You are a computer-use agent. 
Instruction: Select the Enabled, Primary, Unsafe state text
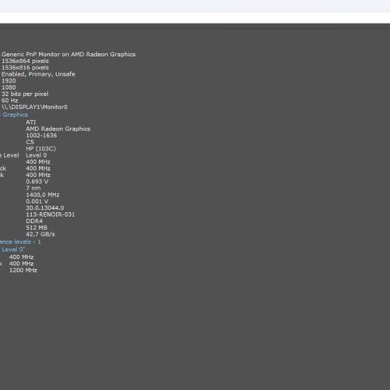[x=38, y=74]
